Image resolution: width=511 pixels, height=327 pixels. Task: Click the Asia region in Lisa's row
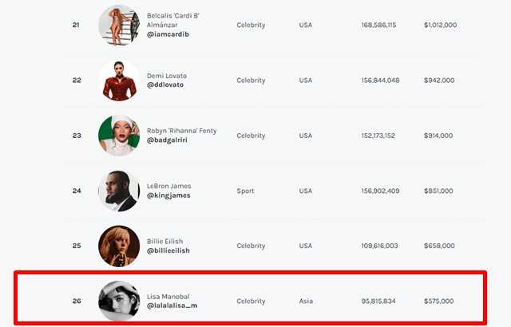coord(306,301)
